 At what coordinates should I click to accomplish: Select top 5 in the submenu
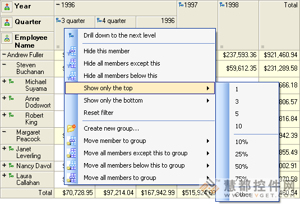tap(247, 114)
